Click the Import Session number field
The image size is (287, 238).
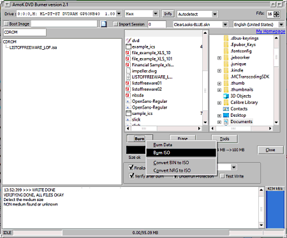tap(157, 24)
